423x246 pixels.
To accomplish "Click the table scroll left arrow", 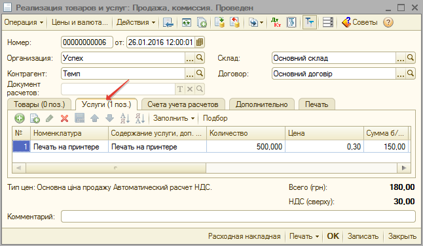I will (x=19, y=168).
